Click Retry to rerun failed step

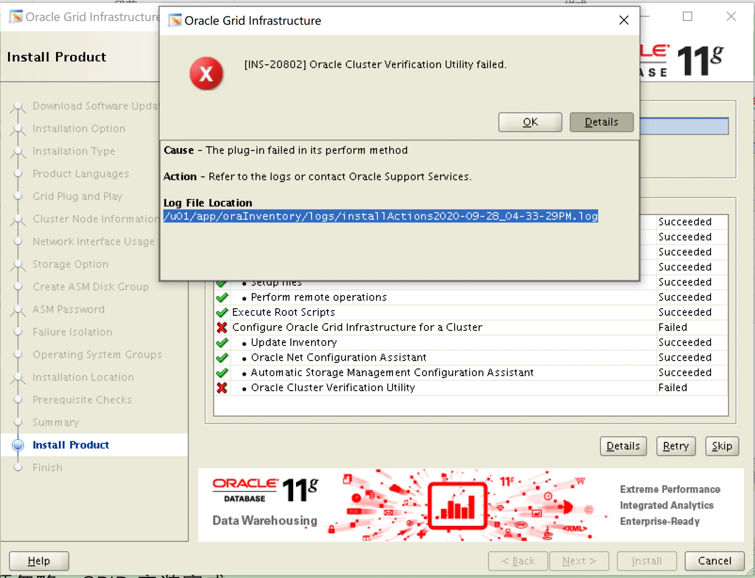pos(676,446)
